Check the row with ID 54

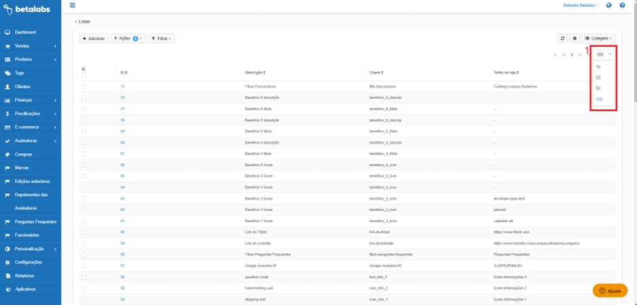(84, 300)
